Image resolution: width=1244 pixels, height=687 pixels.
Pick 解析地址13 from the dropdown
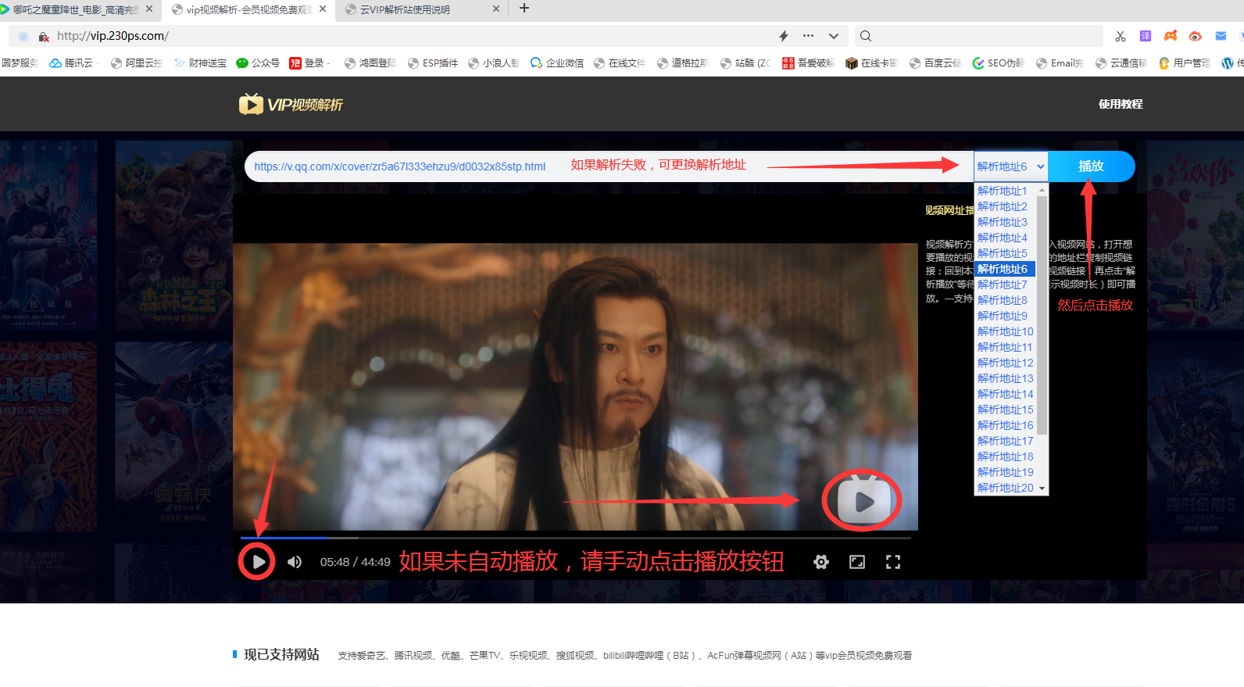(1005, 378)
